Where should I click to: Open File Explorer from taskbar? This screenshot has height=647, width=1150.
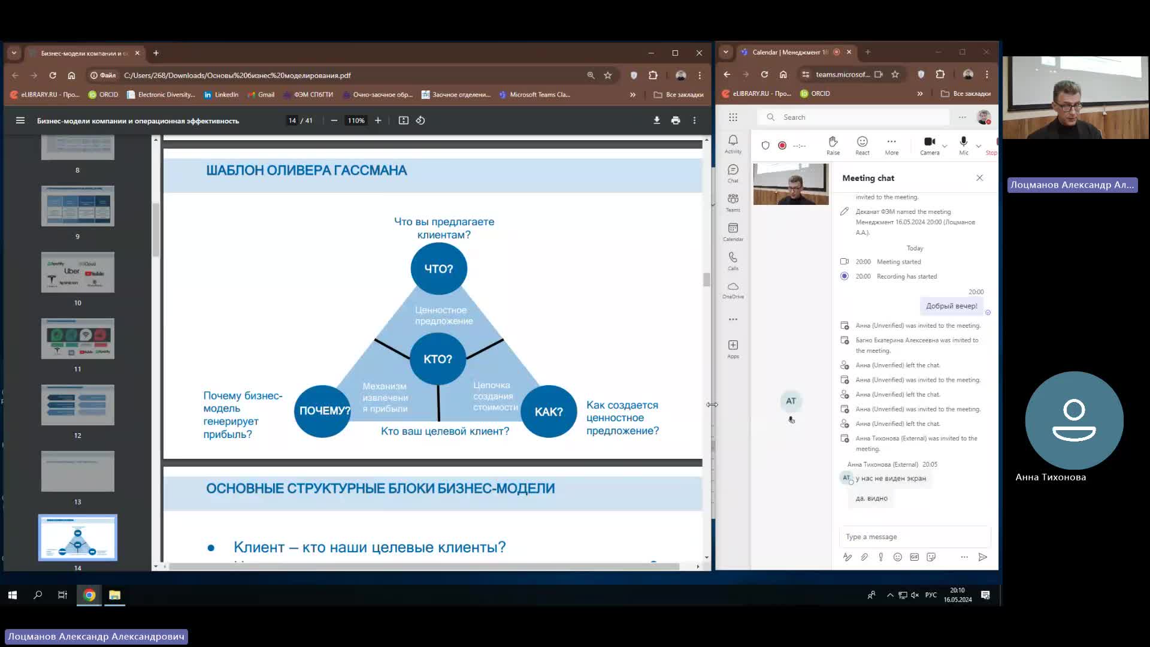point(114,595)
